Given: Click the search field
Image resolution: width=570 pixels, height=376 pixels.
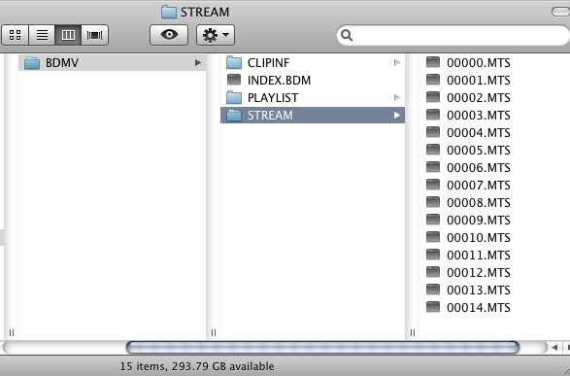Looking at the screenshot, I should (453, 35).
